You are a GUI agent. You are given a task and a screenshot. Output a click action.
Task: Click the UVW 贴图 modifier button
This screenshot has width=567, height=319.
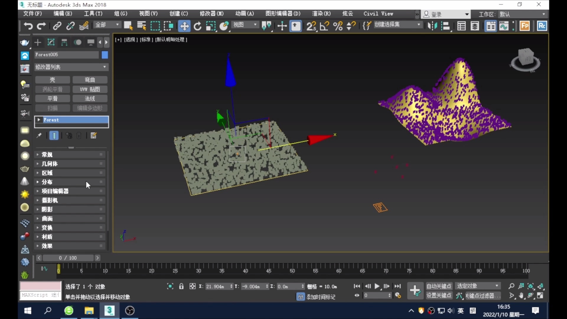pyautogui.click(x=90, y=89)
